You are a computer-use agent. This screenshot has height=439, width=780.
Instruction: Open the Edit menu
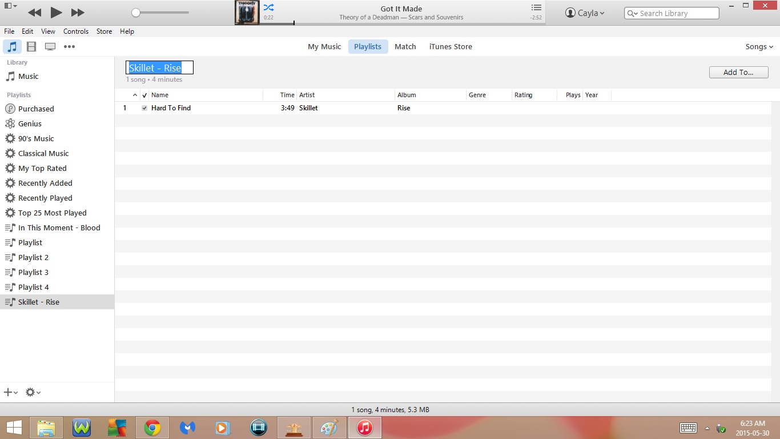tap(27, 31)
